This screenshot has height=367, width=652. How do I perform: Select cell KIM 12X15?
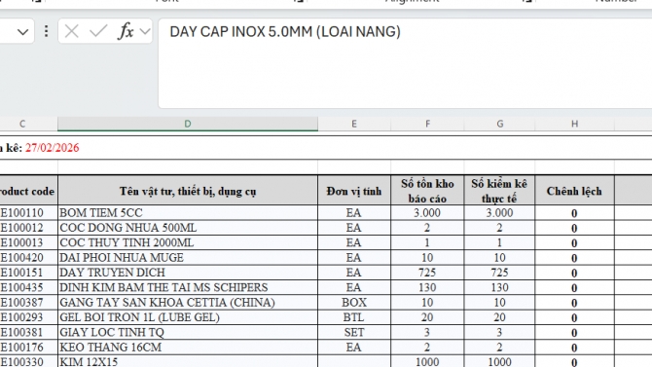coord(188,361)
